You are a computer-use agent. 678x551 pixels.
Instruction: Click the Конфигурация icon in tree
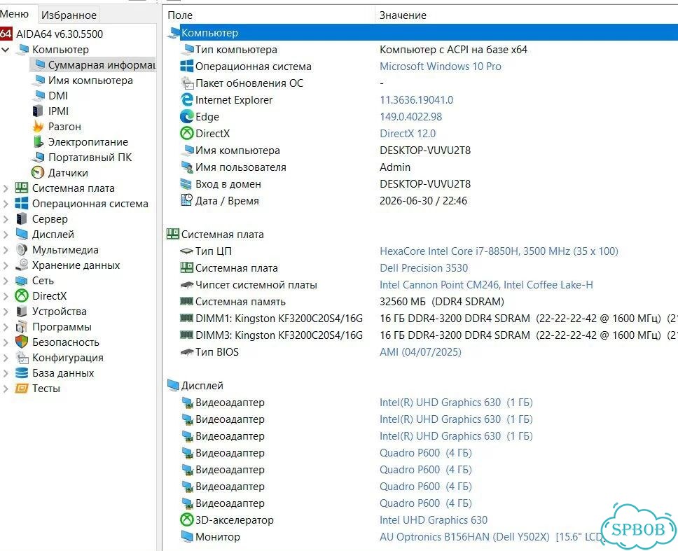[22, 357]
